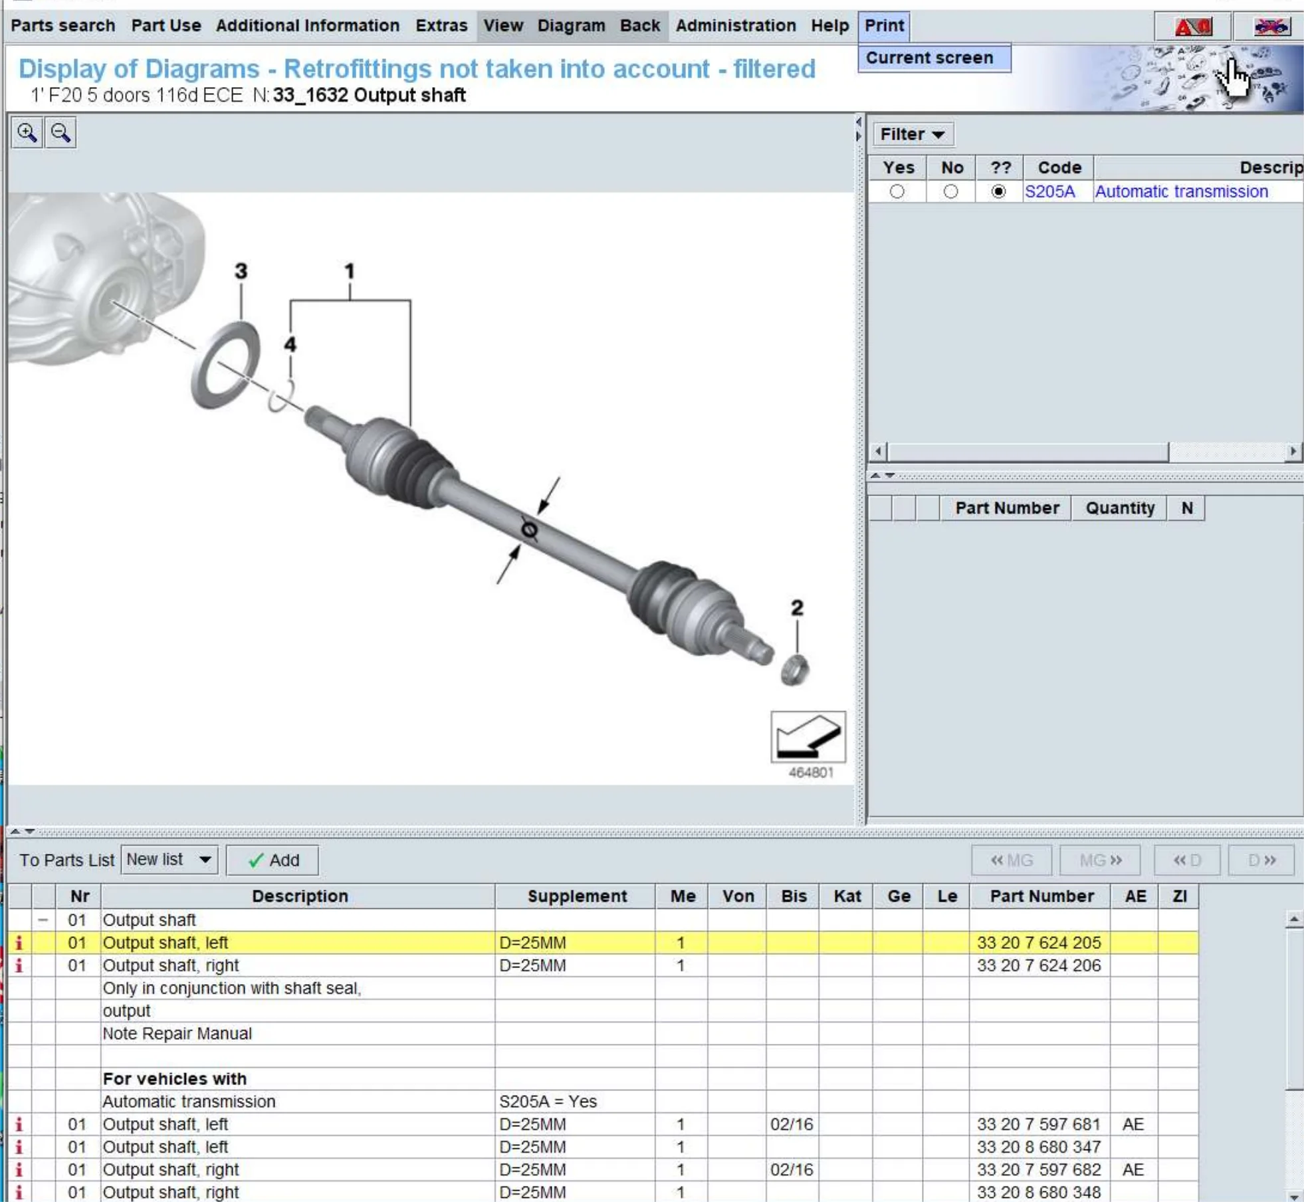
Task: Click info icon for 33 20 8 680 347
Action: click(19, 1147)
